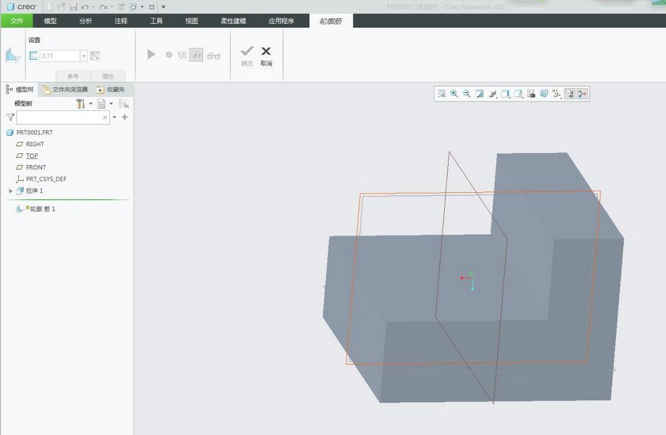Expand the 拉伸 1 feature node
Viewport: 666px width, 435px height.
11,191
